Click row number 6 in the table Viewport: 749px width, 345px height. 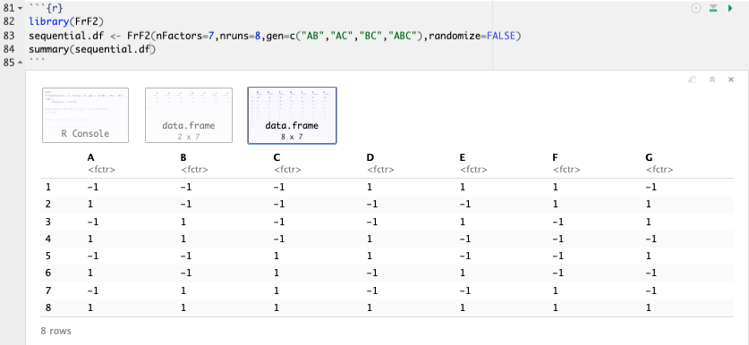(47, 273)
